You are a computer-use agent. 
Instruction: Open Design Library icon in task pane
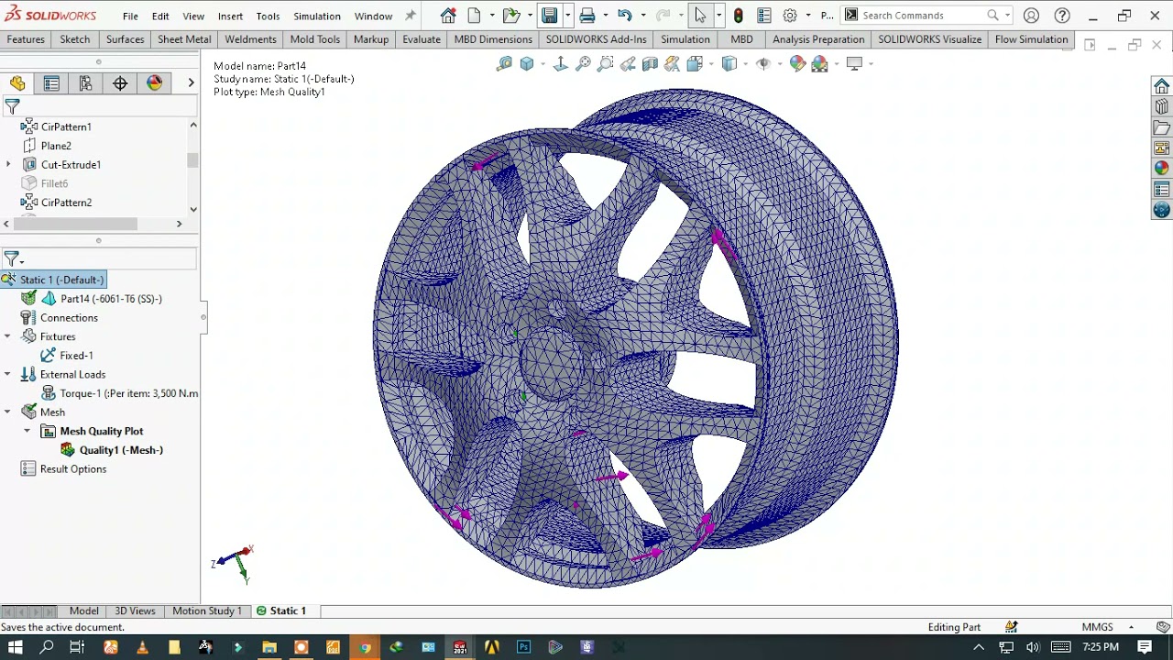click(x=1161, y=107)
